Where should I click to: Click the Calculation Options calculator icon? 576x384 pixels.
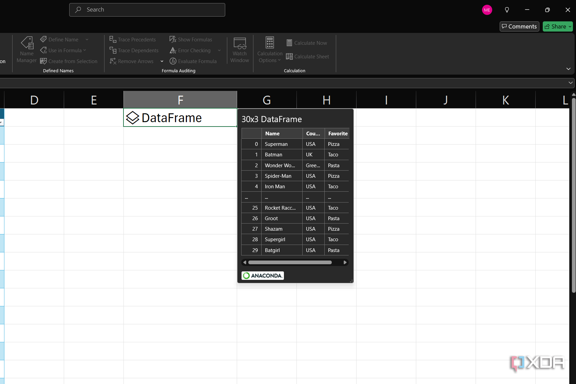(270, 43)
